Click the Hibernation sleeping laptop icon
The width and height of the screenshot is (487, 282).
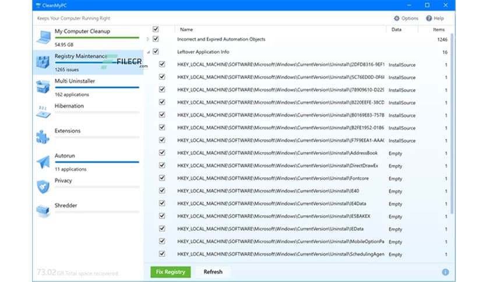(43, 112)
